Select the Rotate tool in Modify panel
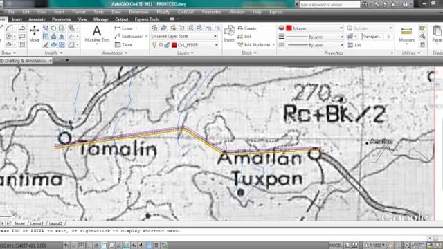Screen dimensions: 443x249 (53, 28)
